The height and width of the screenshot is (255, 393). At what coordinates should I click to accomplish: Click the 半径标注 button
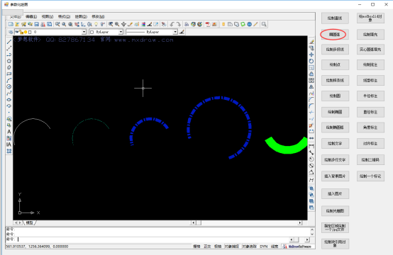(x=370, y=96)
